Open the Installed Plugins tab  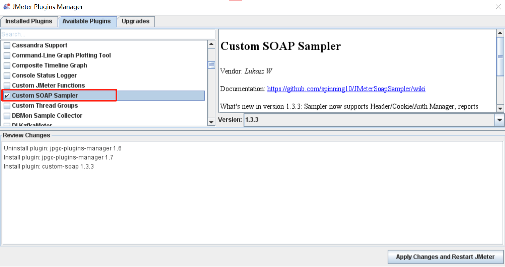coord(29,21)
